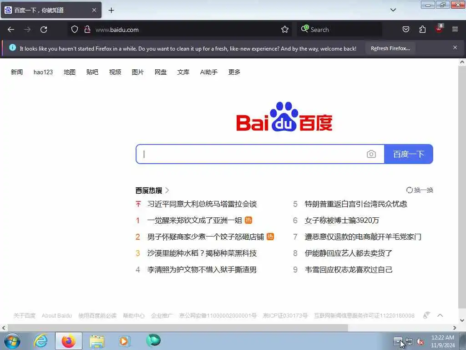Open the 帮助中心 footer link
This screenshot has height=350, width=466.
pos(134,315)
